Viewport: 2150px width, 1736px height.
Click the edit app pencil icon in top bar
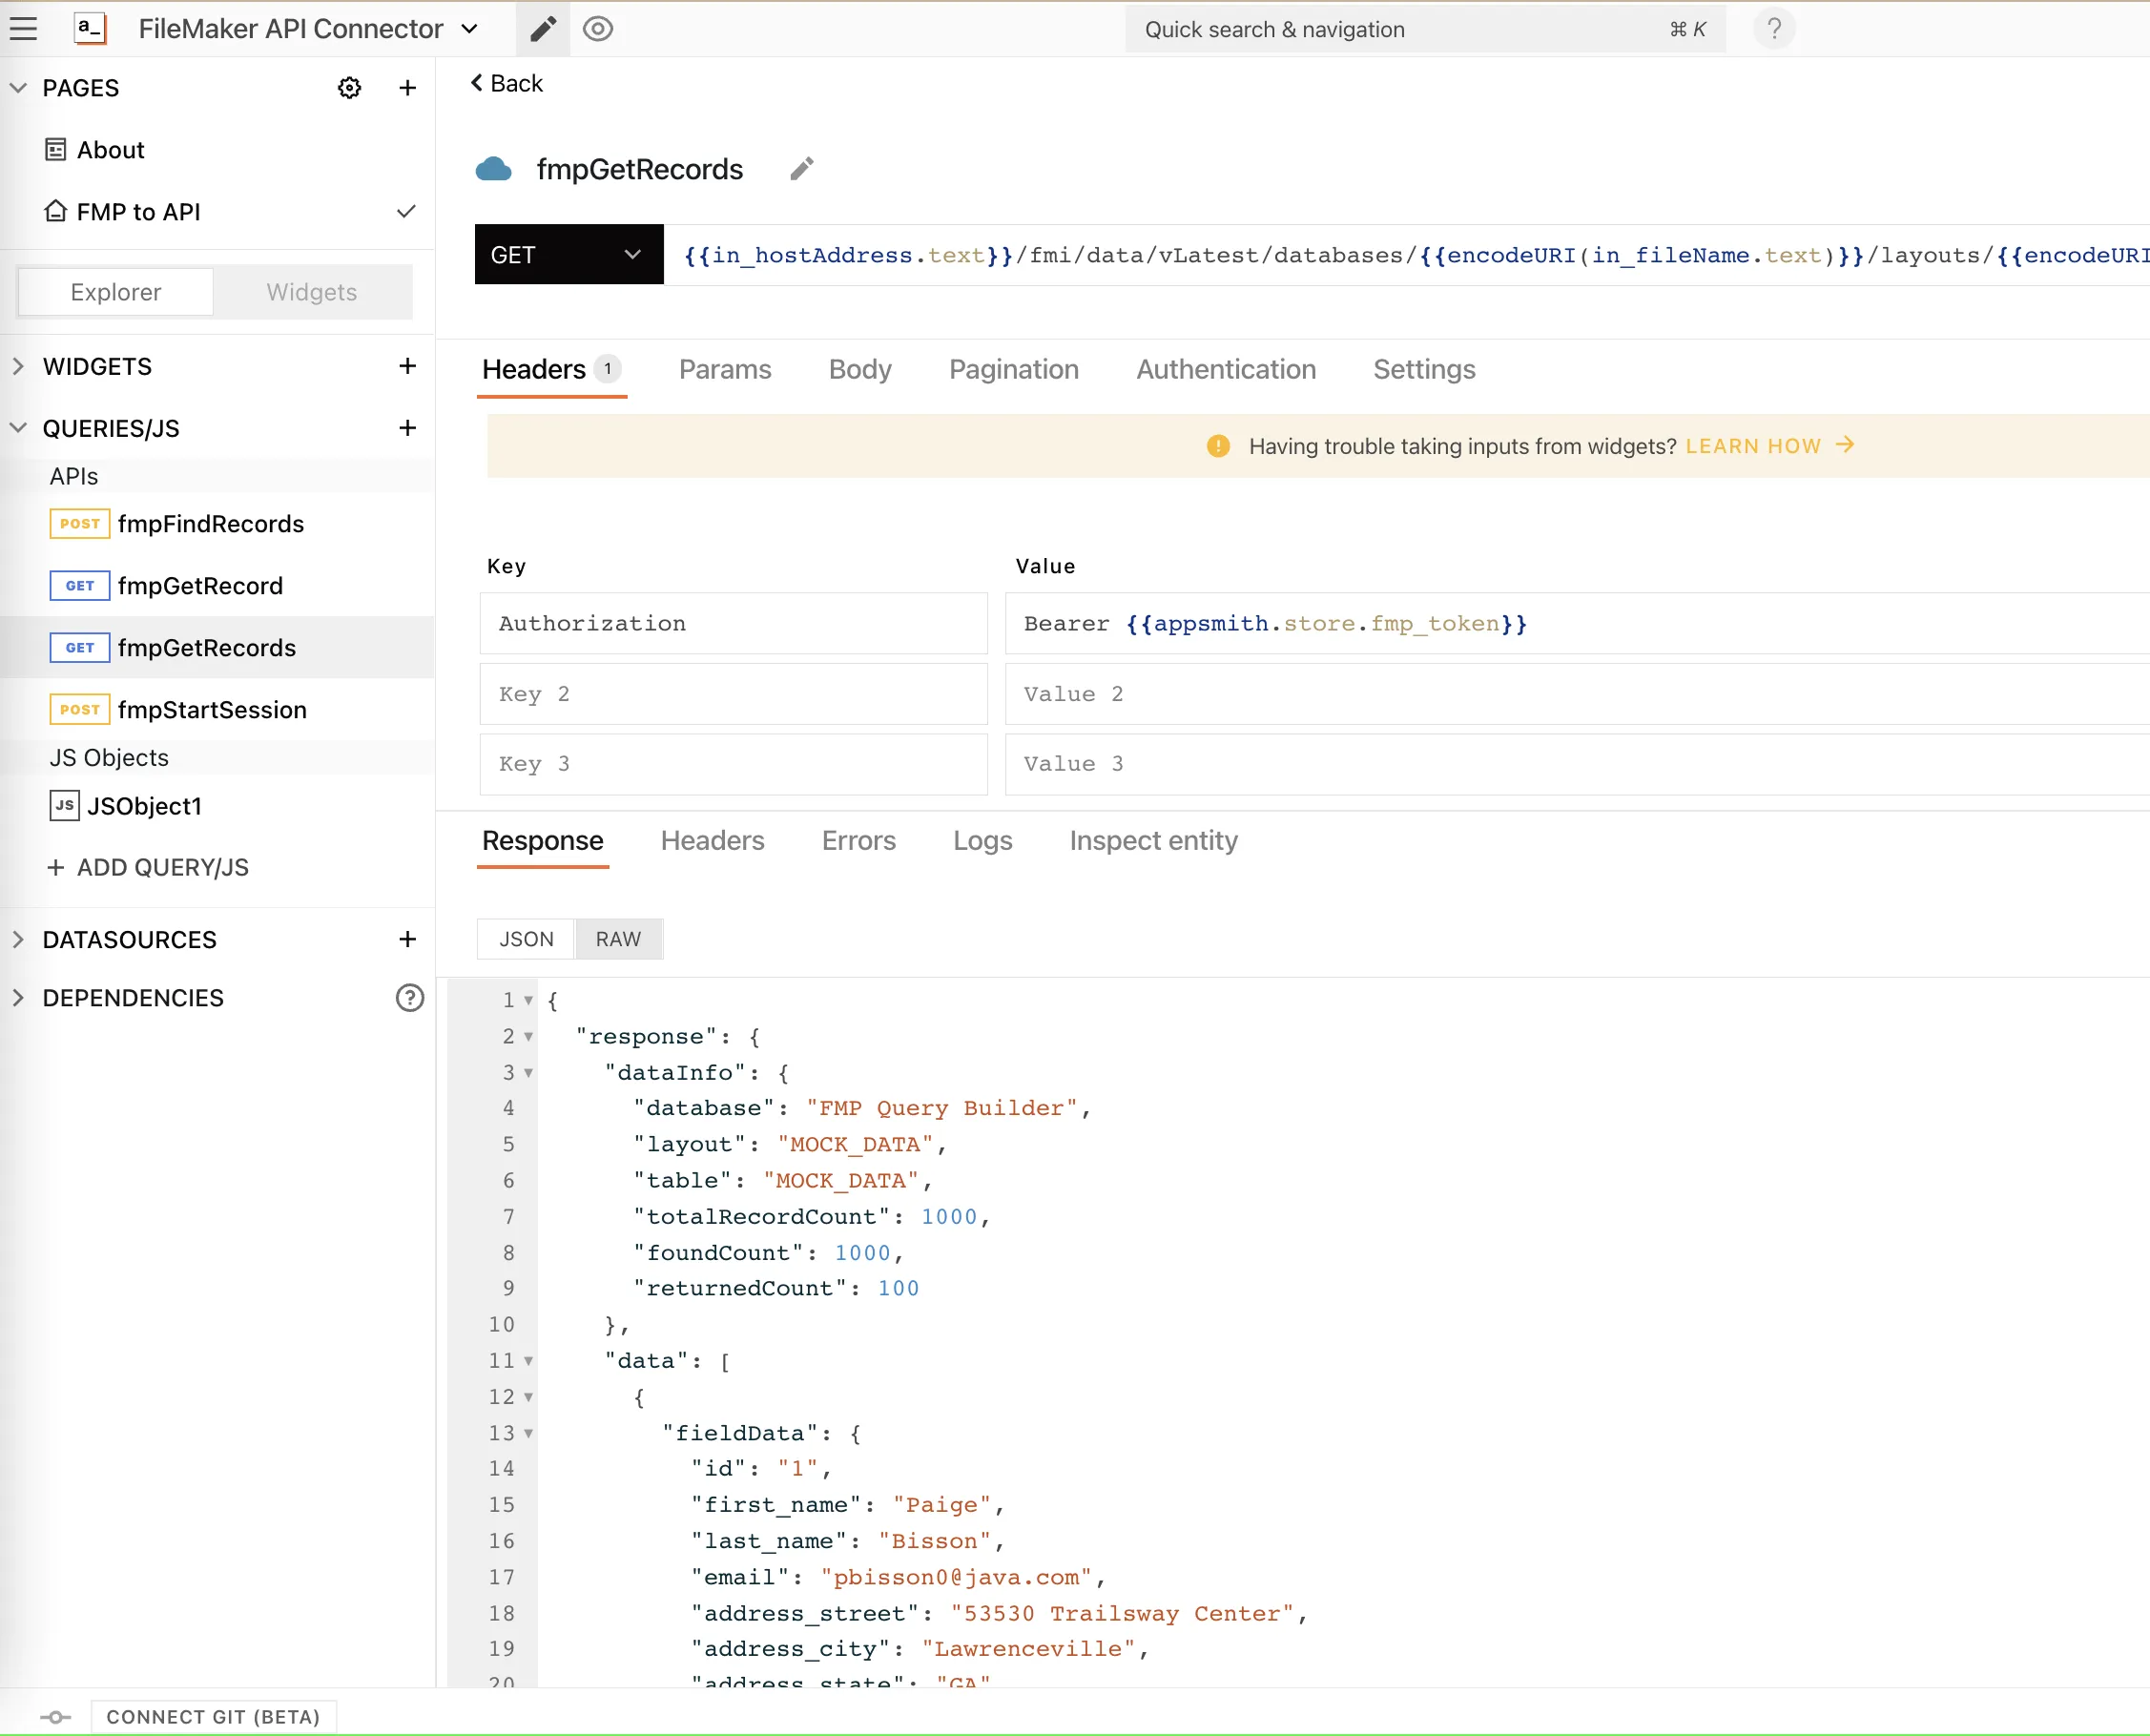tap(542, 28)
